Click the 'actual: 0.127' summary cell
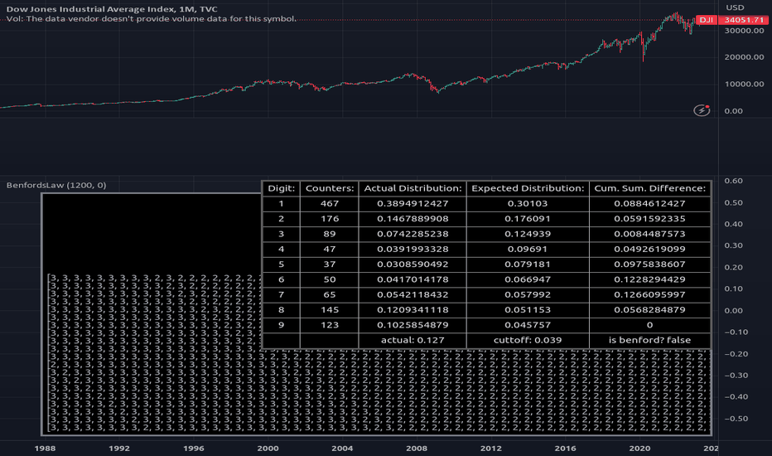Screen dimensions: 772x456 pos(413,340)
